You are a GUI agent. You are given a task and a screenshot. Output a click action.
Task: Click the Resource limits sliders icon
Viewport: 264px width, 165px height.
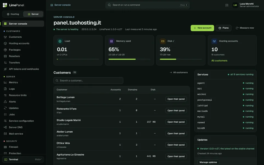[5, 95]
